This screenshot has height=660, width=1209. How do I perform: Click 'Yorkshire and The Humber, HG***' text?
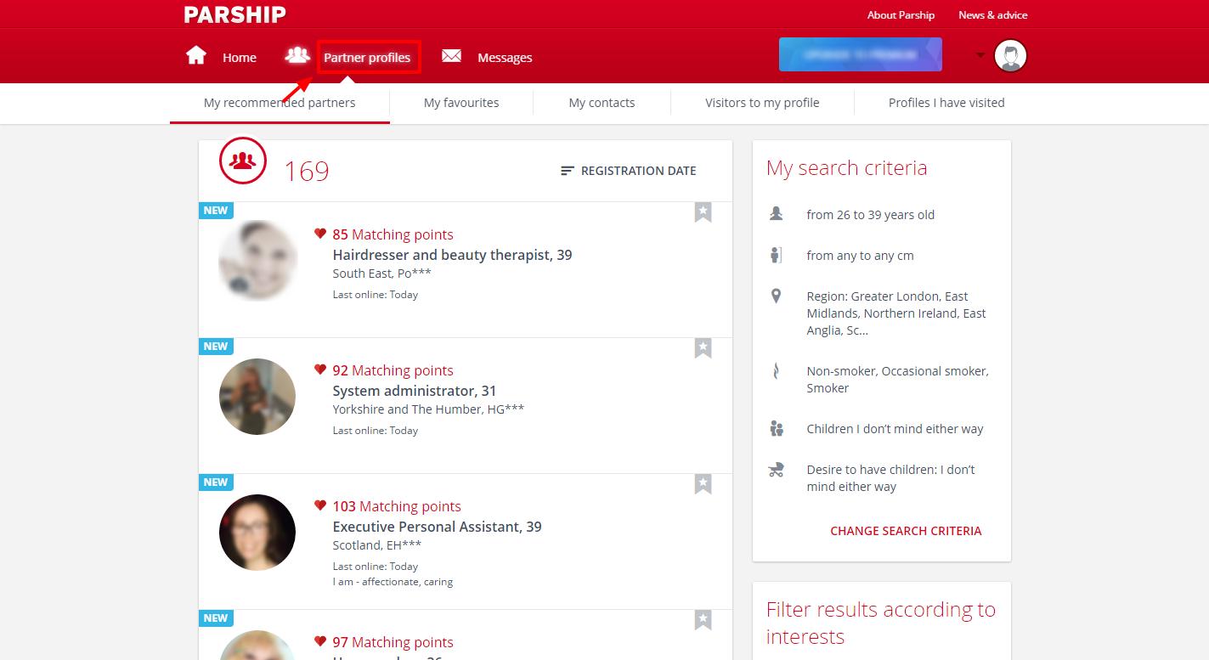428,409
